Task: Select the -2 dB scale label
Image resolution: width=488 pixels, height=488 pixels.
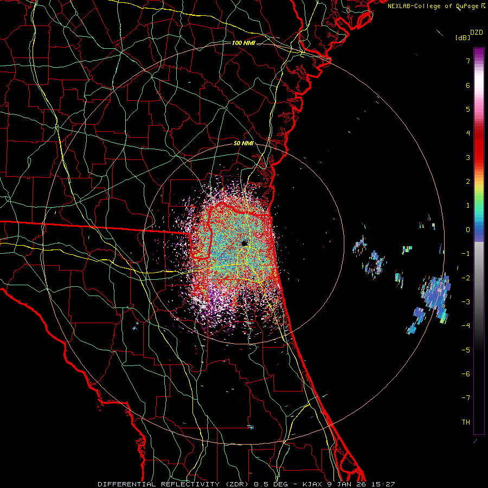Action: click(x=466, y=278)
